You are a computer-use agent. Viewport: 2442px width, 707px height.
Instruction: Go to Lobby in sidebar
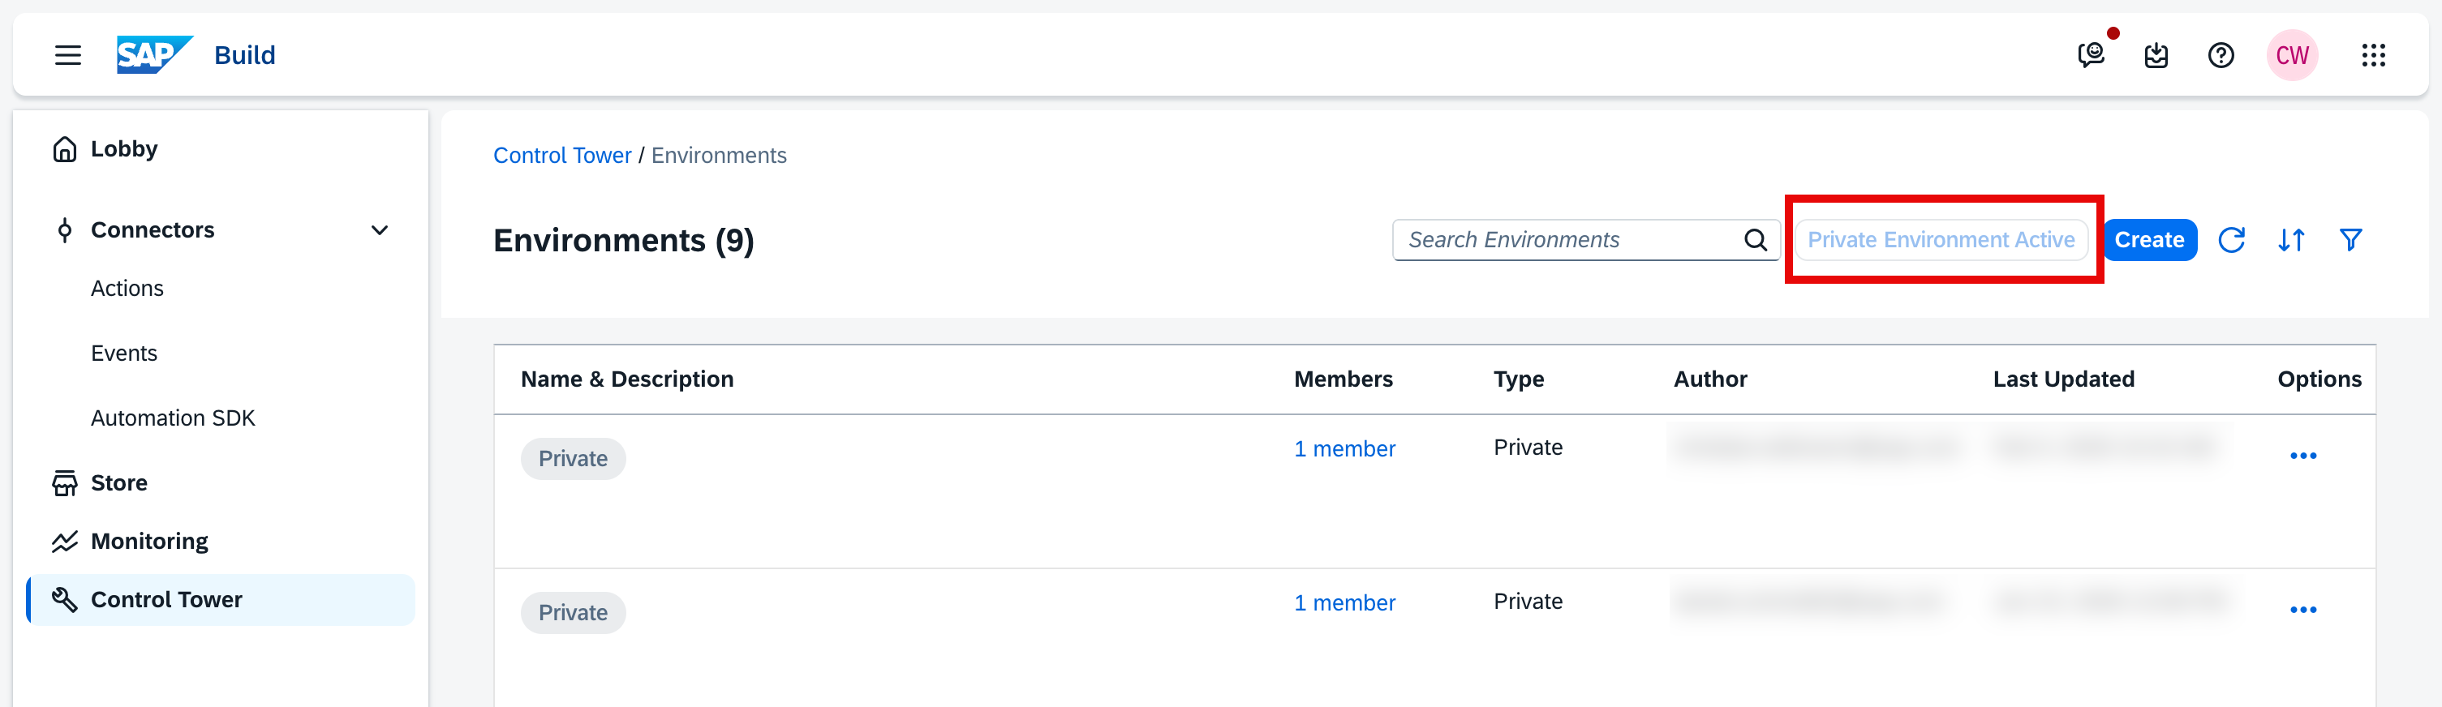(123, 149)
